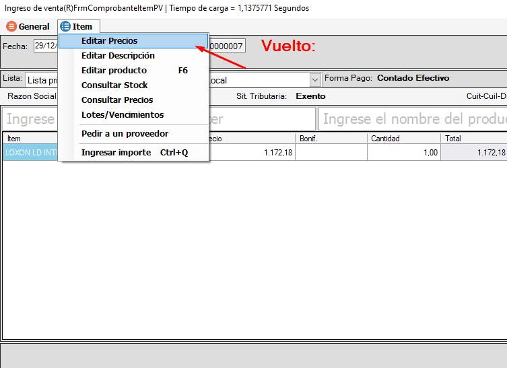Open Lotes/Vencimientos menu entry
The height and width of the screenshot is (368, 507).
point(122,115)
